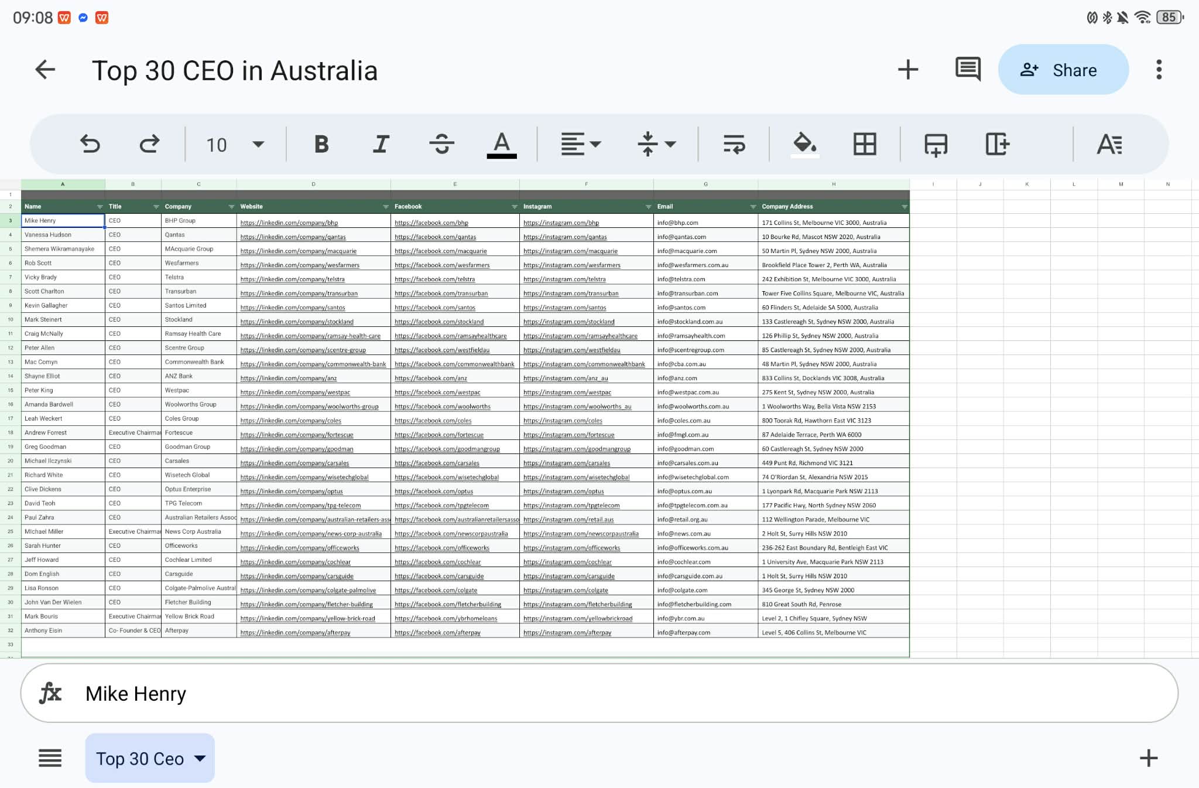
Task: Open the fill color bucket
Action: pos(805,144)
